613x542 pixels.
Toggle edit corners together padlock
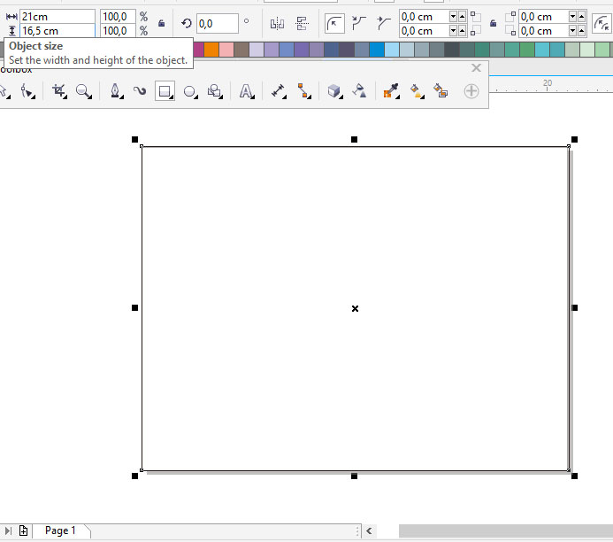(x=493, y=24)
